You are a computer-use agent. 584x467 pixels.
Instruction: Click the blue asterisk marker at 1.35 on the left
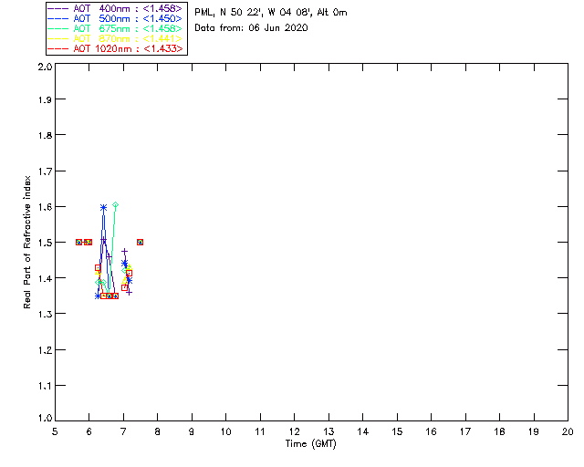(98, 296)
